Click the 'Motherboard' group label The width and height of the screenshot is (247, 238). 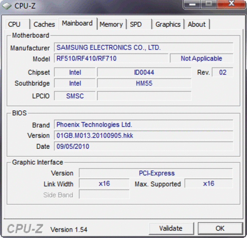coord(31,35)
